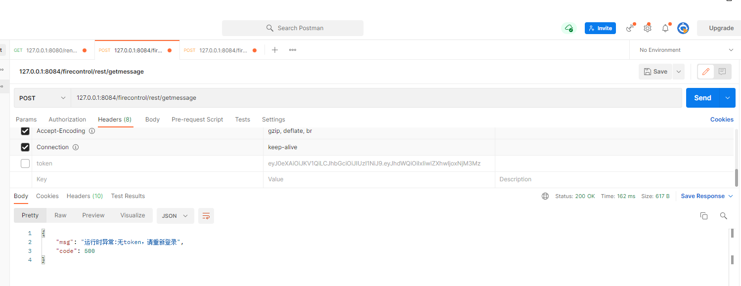Screen dimensions: 741x286
Task: Open the POST method dropdown
Action: pos(43,98)
